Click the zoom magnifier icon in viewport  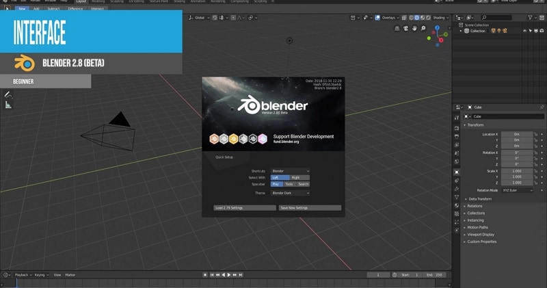point(423,28)
